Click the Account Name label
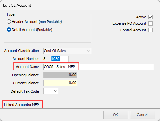 (27, 67)
